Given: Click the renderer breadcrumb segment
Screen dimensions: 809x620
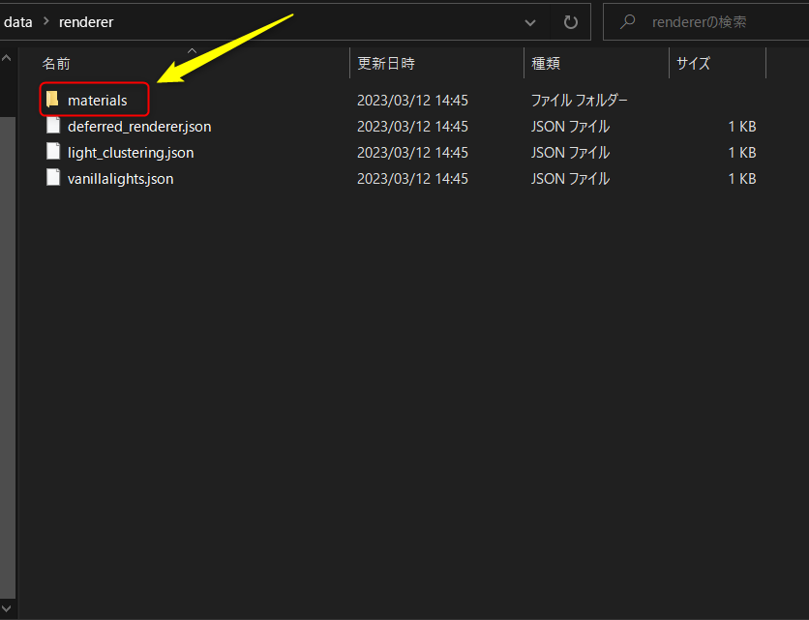Looking at the screenshot, I should tap(86, 21).
